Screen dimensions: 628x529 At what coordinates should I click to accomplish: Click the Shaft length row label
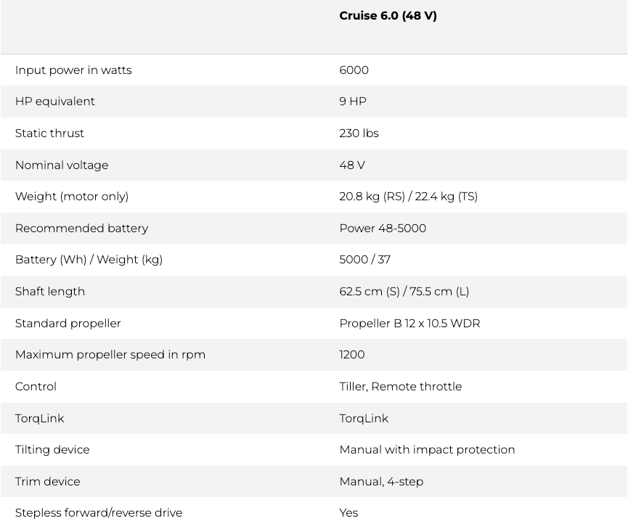tap(50, 292)
